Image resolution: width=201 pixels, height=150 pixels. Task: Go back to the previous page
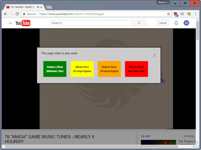pyautogui.click(x=5, y=14)
